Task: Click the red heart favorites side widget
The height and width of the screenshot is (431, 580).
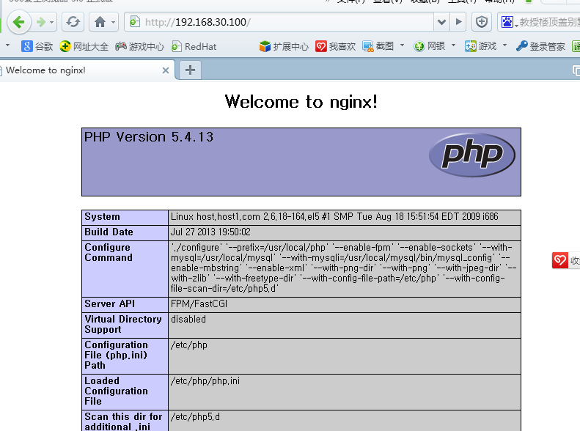Action: [x=560, y=260]
